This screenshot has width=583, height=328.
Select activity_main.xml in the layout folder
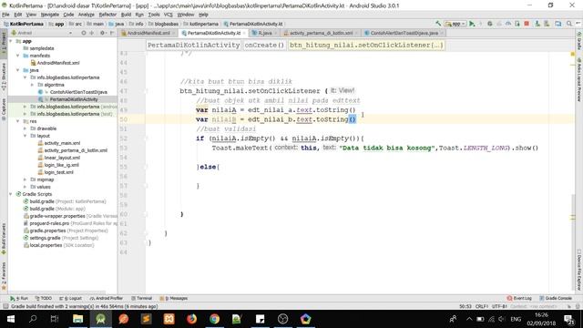[x=62, y=143]
